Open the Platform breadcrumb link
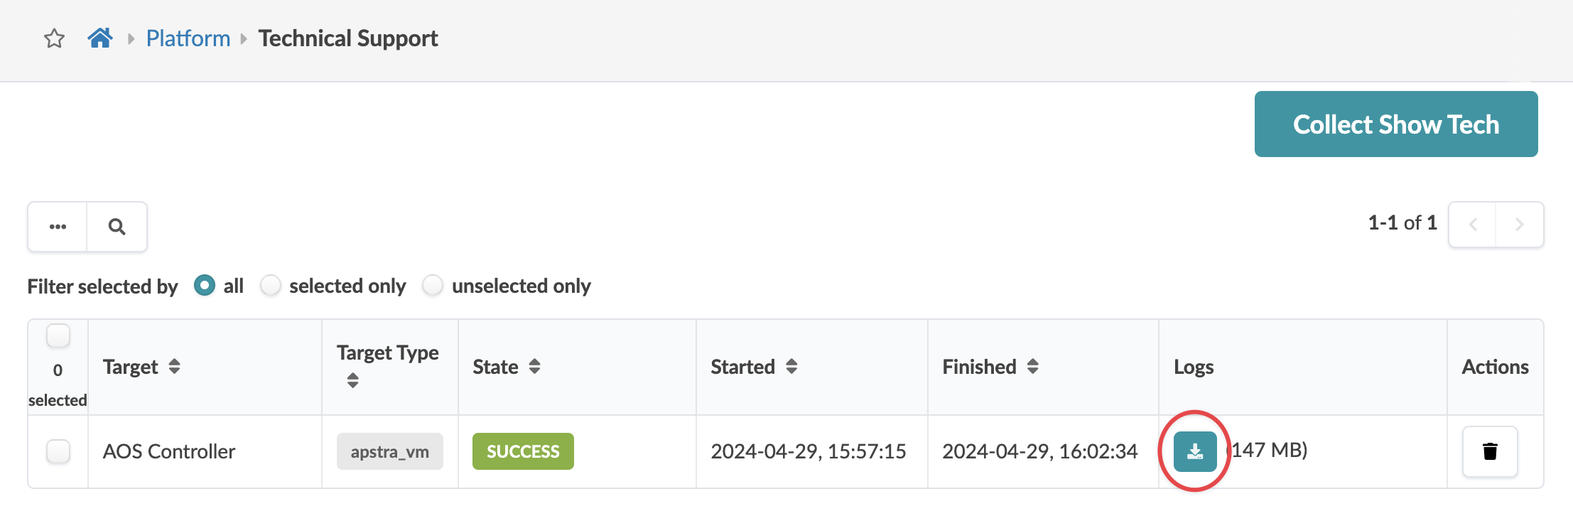Image resolution: width=1573 pixels, height=516 pixels. point(188,38)
